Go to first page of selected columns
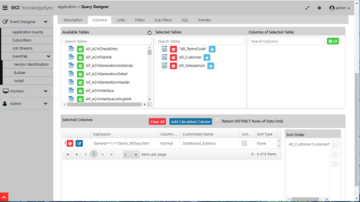 [x=68, y=154]
